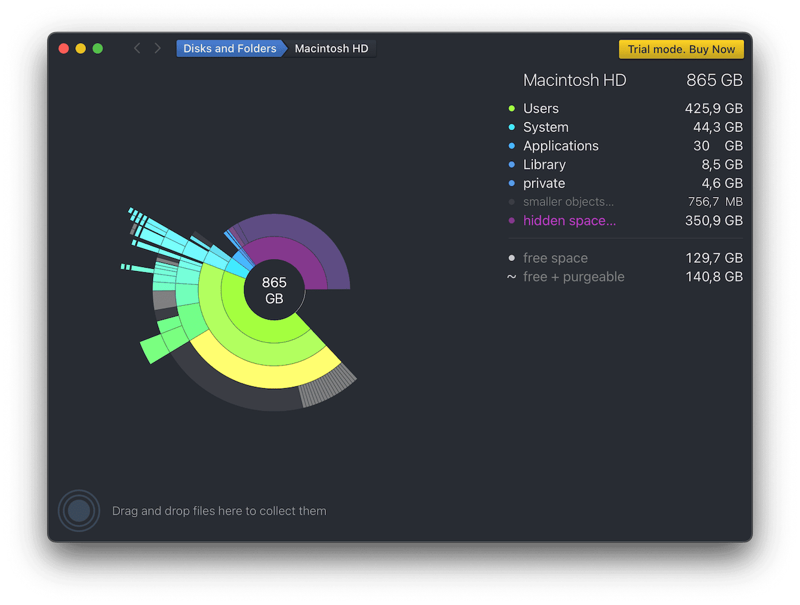The height and width of the screenshot is (605, 800).
Task: Click the Collector ring icon at bottom left
Action: click(x=79, y=511)
